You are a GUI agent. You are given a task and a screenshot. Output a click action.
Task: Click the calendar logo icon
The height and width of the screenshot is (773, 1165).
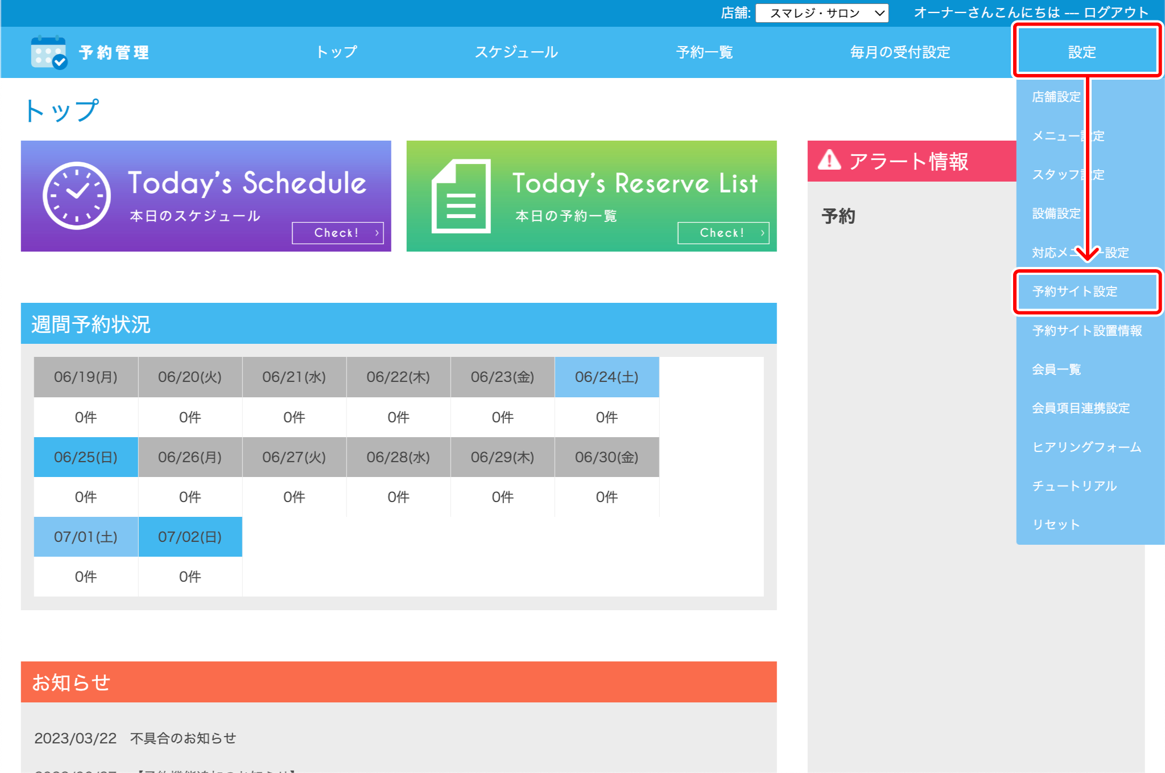point(49,52)
